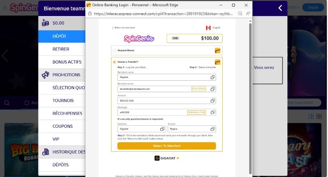The width and height of the screenshot is (328, 177).
Task: Click the megaphone Promotions icon in sidebar
Action: click(x=46, y=75)
